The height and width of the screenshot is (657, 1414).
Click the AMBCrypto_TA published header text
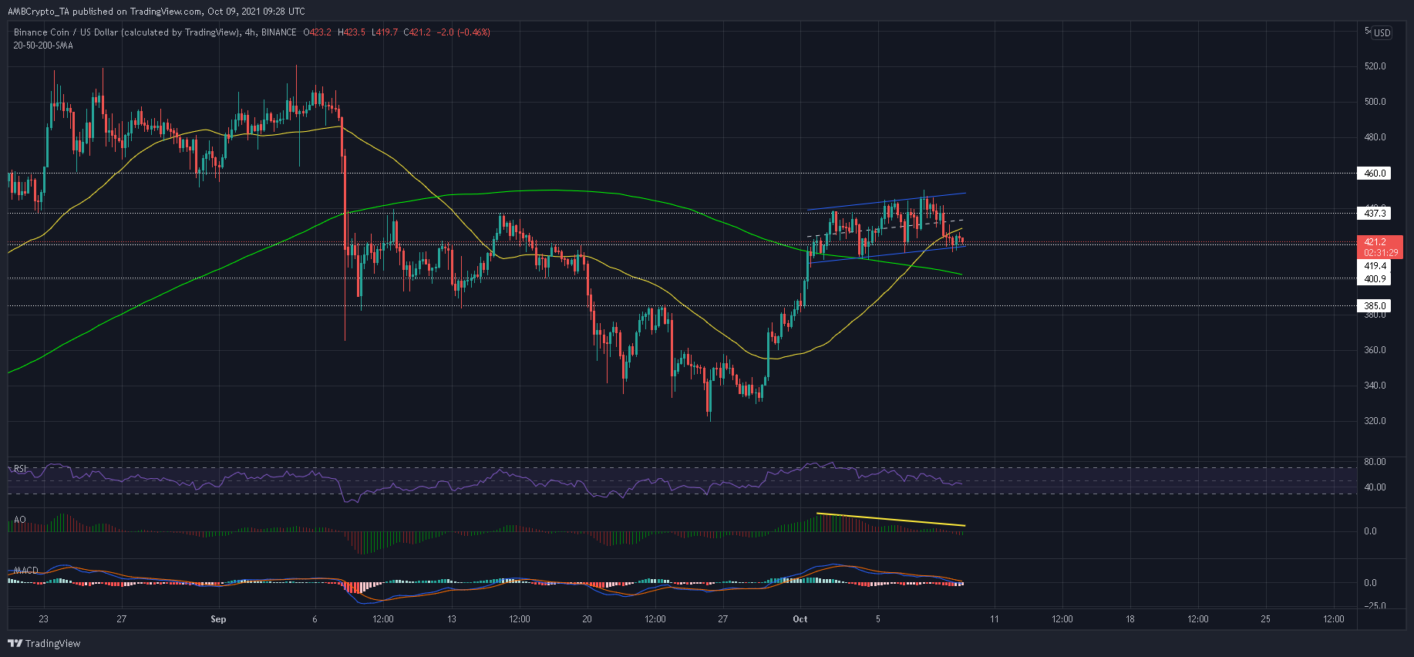(157, 12)
